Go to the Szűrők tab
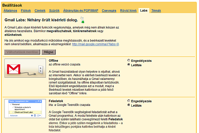199x133 pixels. [x=54, y=10]
